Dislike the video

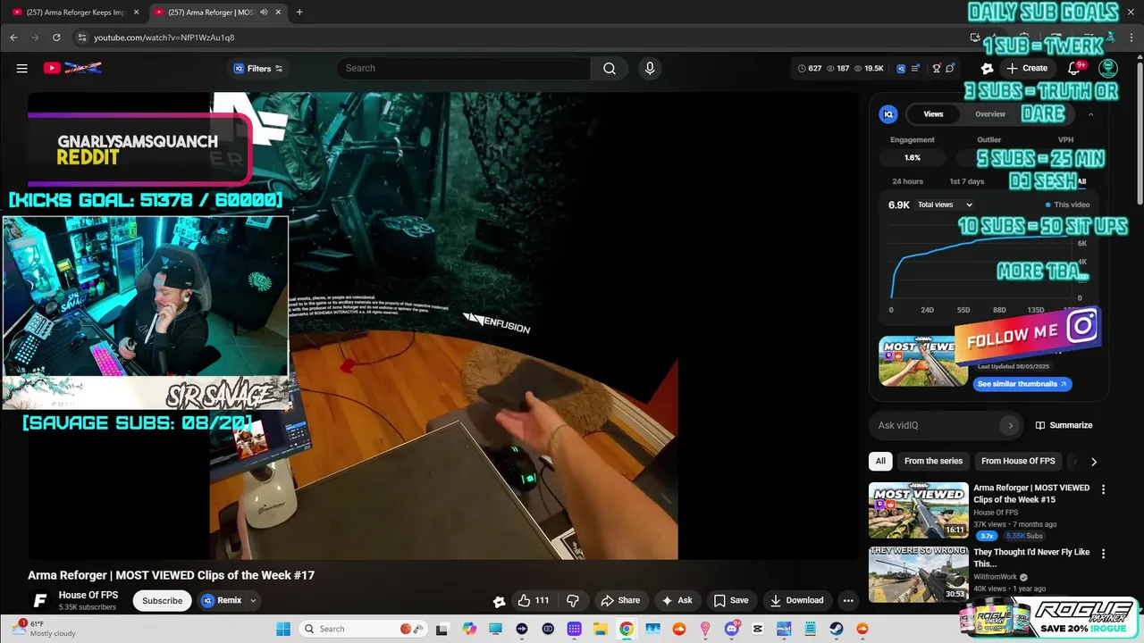click(573, 600)
